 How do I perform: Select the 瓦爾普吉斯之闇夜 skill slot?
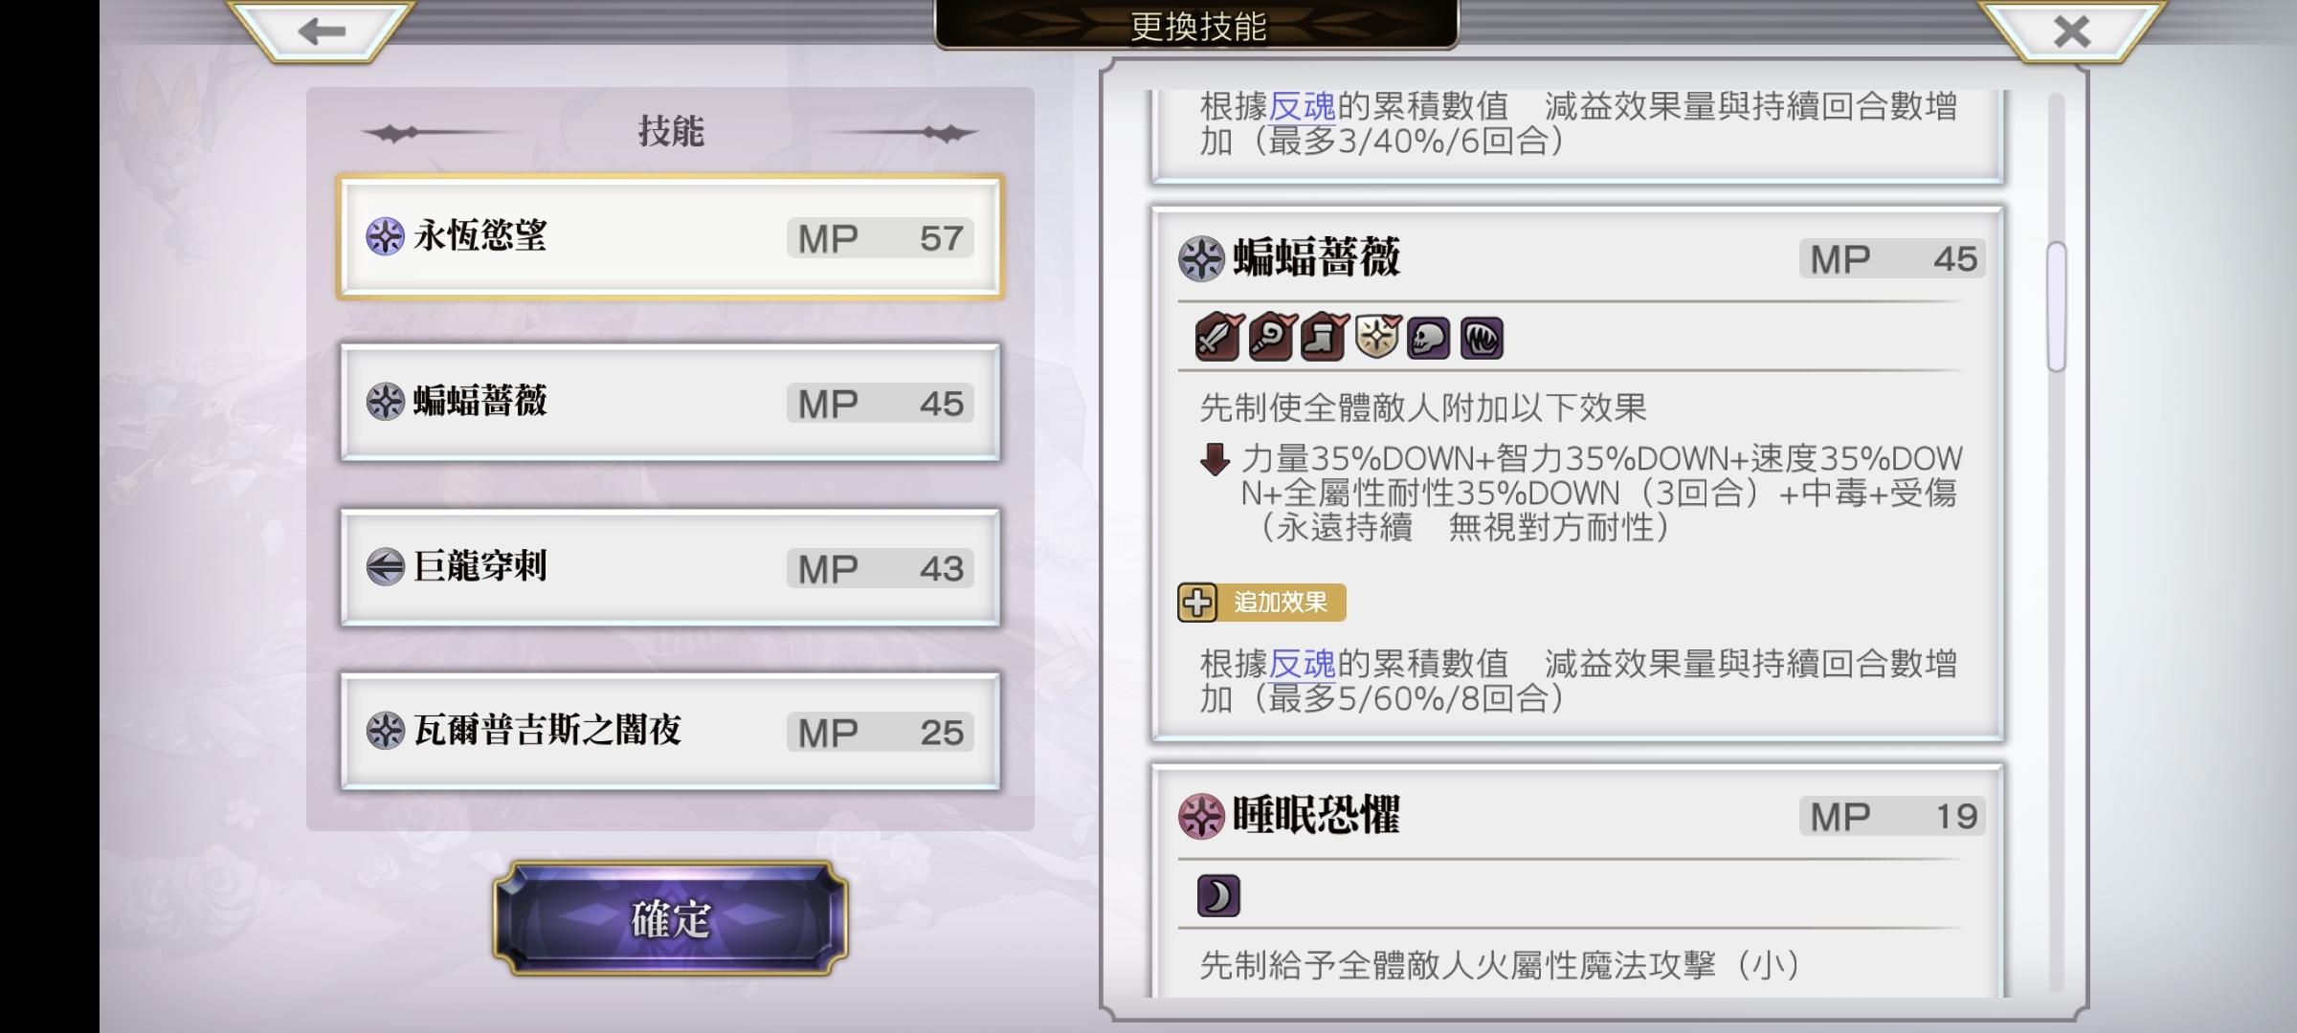coord(670,732)
